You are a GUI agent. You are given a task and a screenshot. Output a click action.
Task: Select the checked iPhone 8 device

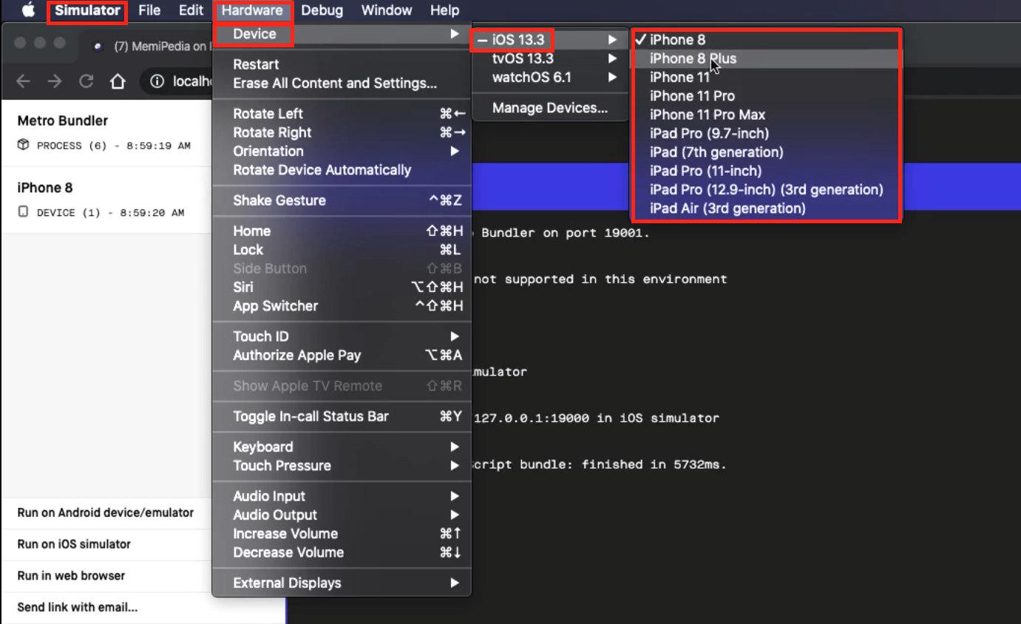[x=677, y=40]
